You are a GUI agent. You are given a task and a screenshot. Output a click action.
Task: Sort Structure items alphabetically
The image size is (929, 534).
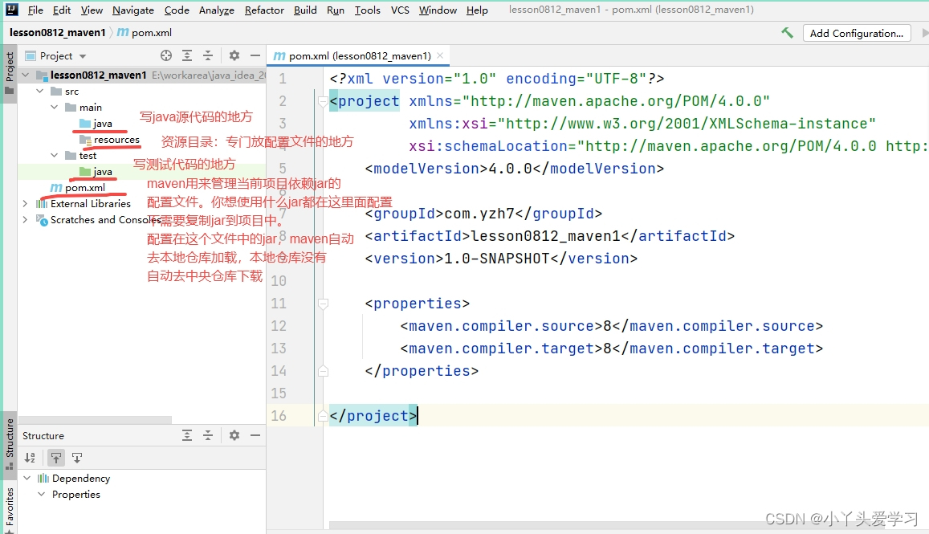[30, 458]
